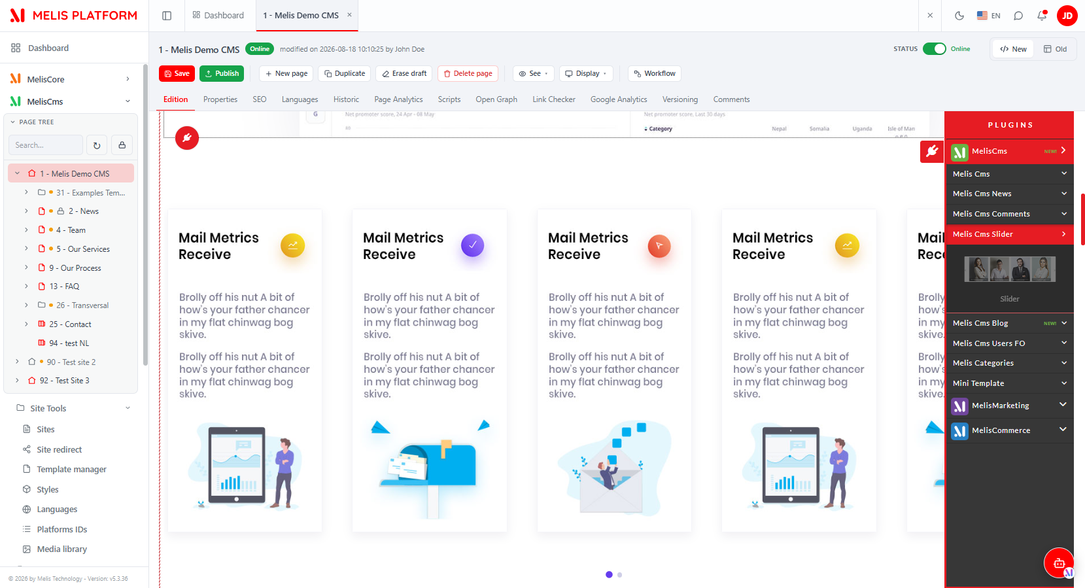Open the notifications bell
Screen dimensions: 1085x588
[1042, 16]
